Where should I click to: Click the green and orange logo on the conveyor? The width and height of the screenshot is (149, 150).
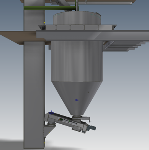pyautogui.click(x=61, y=120)
